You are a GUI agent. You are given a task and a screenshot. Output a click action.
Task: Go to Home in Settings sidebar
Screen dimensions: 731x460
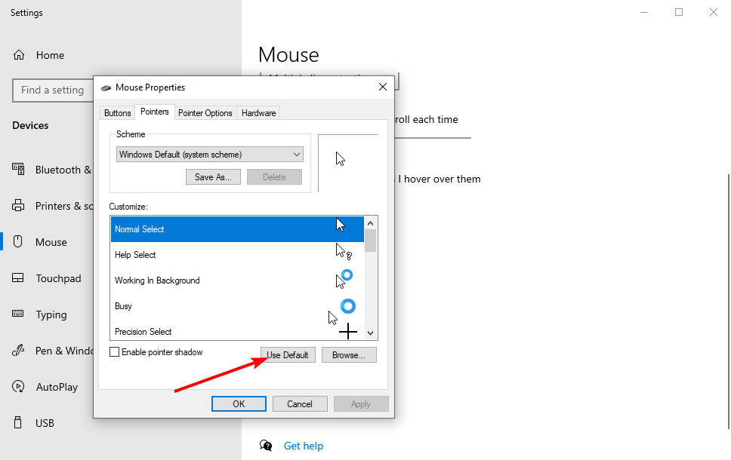tap(50, 55)
